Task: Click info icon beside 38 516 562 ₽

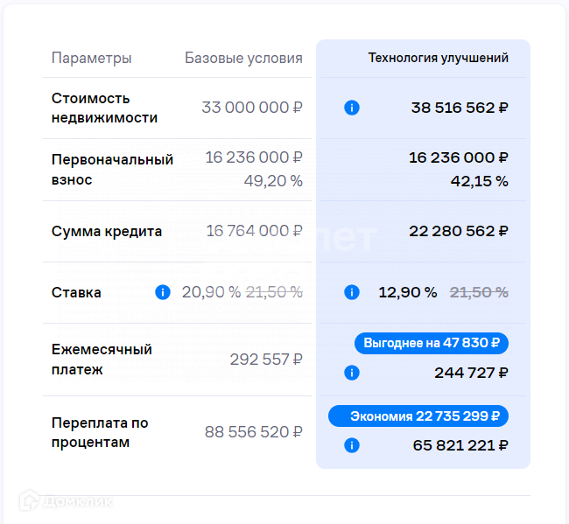Action: (352, 108)
